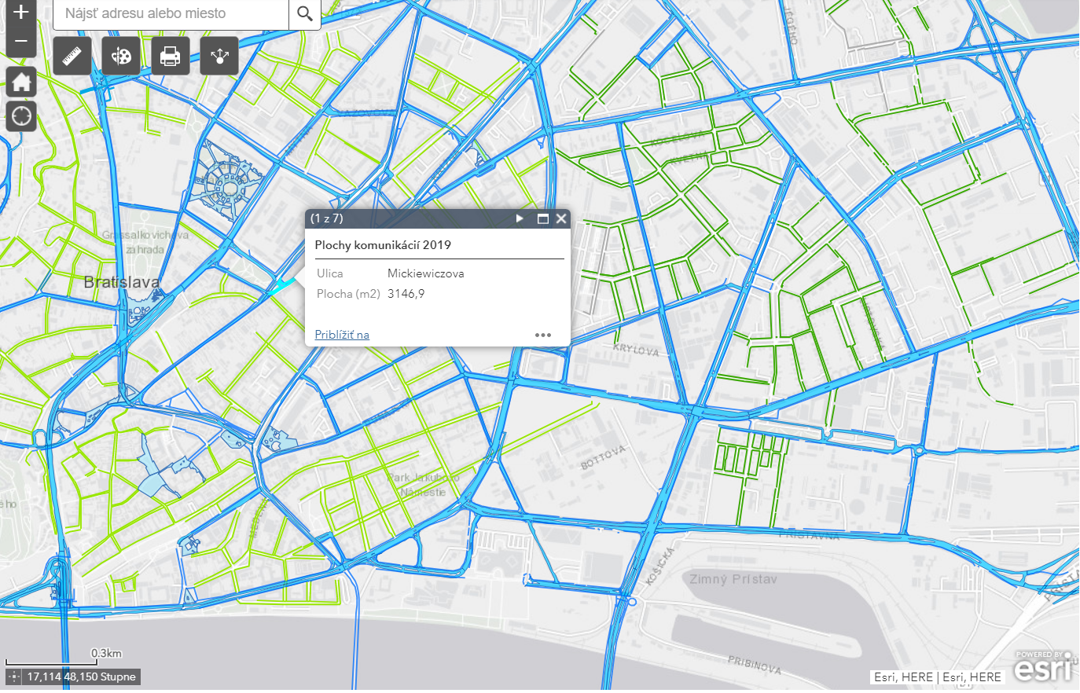Show next feature in popup

click(520, 218)
